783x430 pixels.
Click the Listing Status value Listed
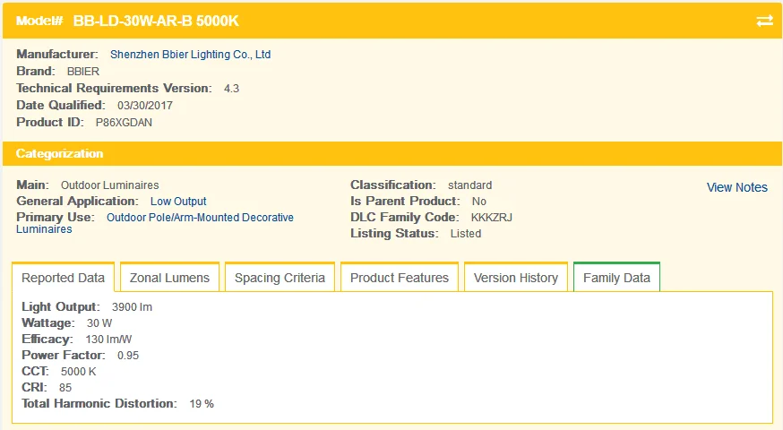click(x=466, y=234)
